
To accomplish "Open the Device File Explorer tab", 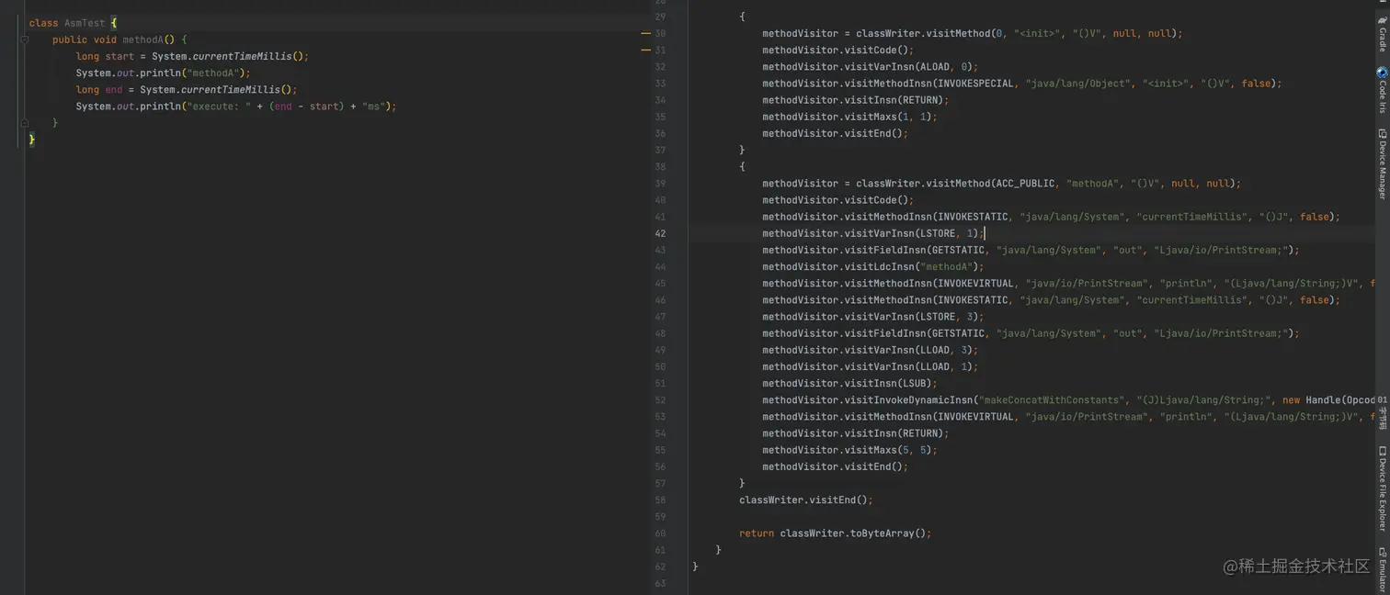I will click(x=1382, y=488).
